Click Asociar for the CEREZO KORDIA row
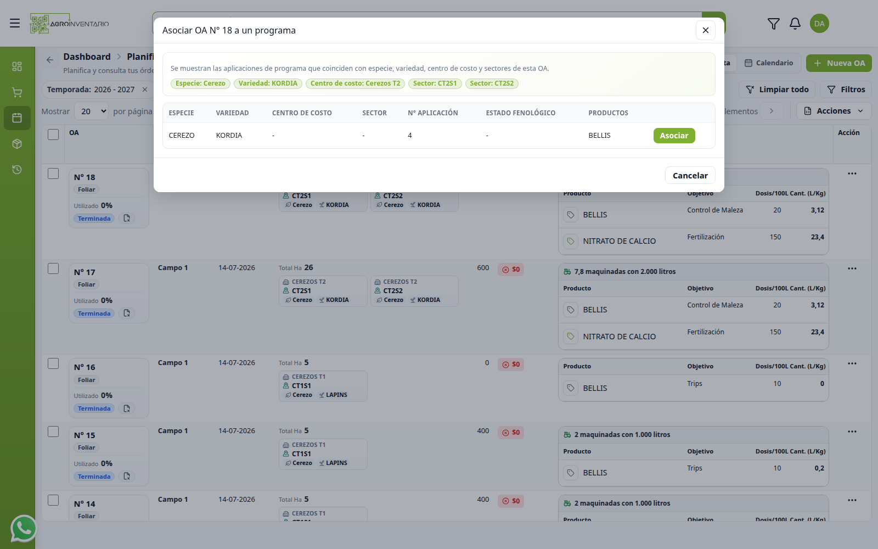 674,136
